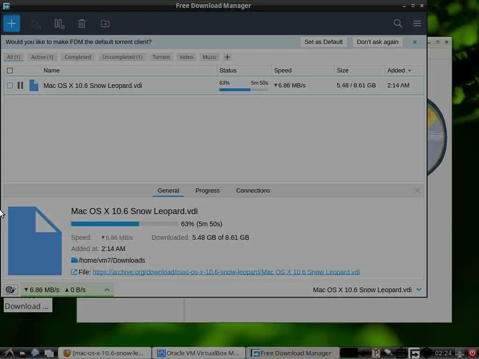Close the download details panel
This screenshot has width=479, height=359.
[417, 191]
